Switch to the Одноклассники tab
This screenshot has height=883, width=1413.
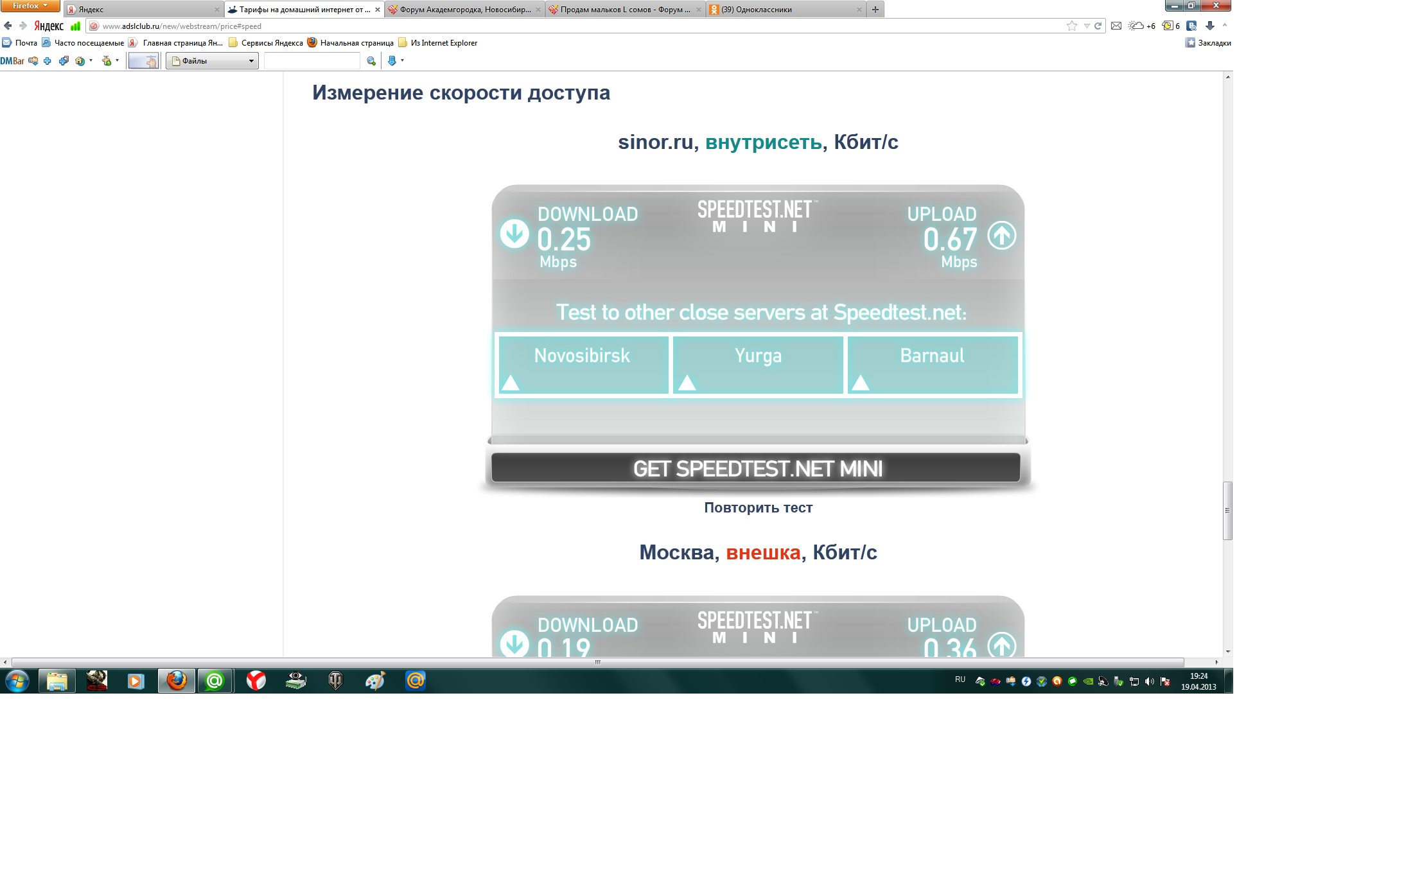pos(785,10)
